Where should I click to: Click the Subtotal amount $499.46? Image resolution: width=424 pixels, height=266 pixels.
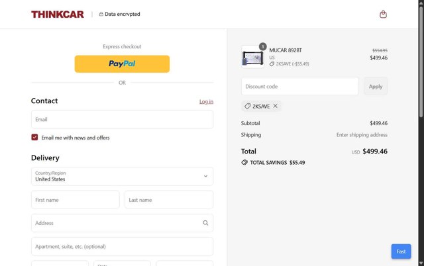point(378,123)
